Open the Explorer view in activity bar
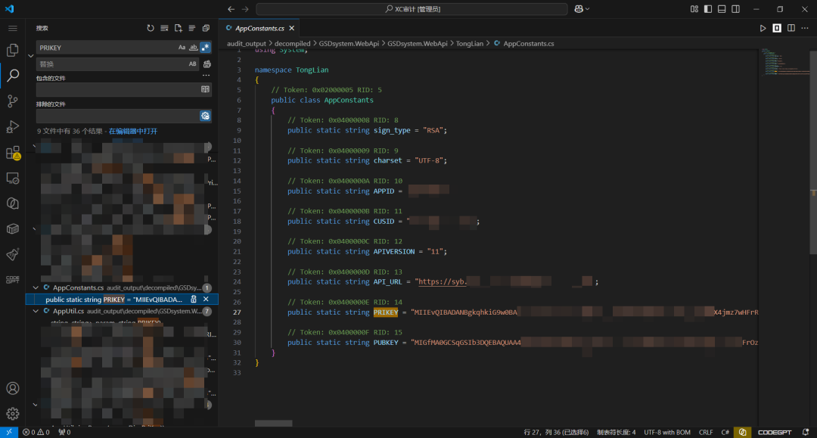This screenshot has width=817, height=438. click(x=13, y=49)
